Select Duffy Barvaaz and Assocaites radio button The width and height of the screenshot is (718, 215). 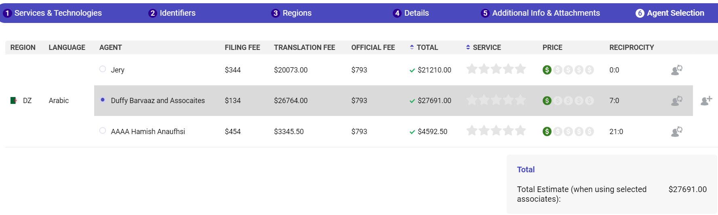tap(103, 100)
